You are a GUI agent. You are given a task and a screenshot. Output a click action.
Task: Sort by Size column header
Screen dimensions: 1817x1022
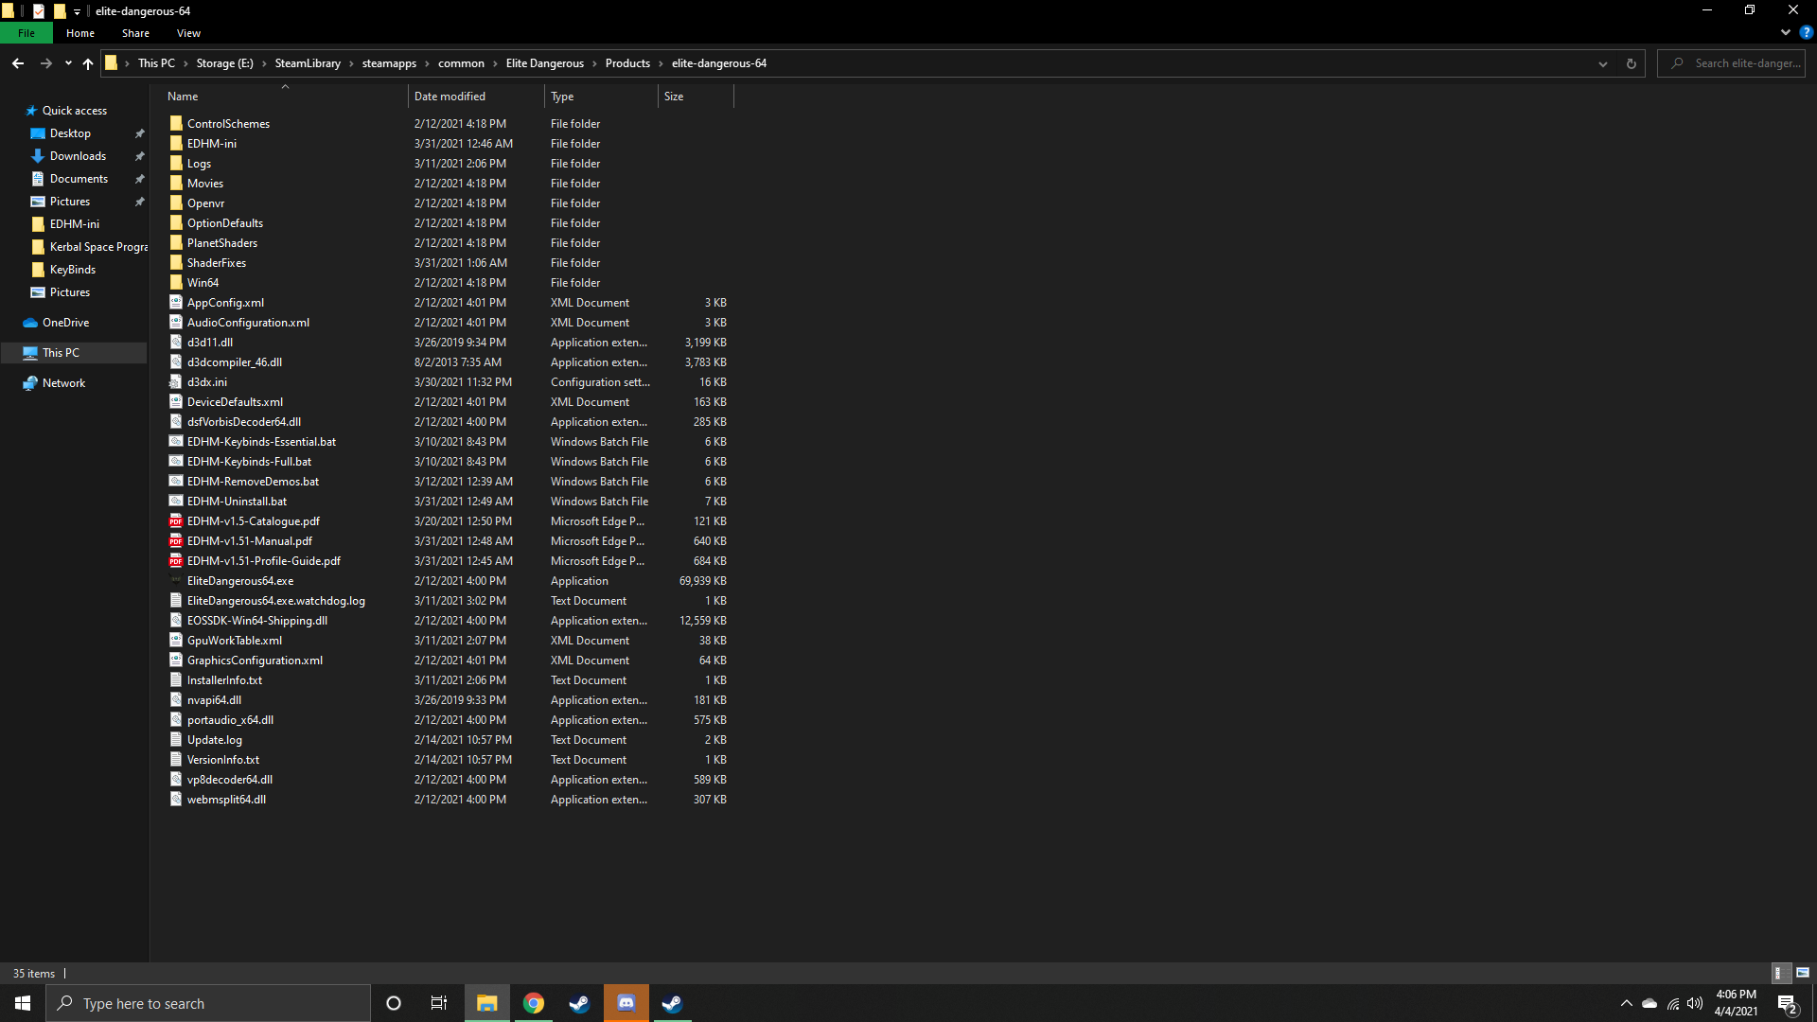[696, 97]
